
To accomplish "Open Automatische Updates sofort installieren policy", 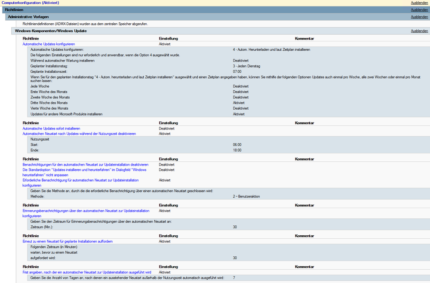I will (x=51, y=128).
